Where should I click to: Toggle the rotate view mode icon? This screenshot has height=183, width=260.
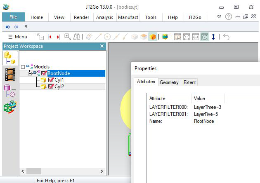coord(205,37)
